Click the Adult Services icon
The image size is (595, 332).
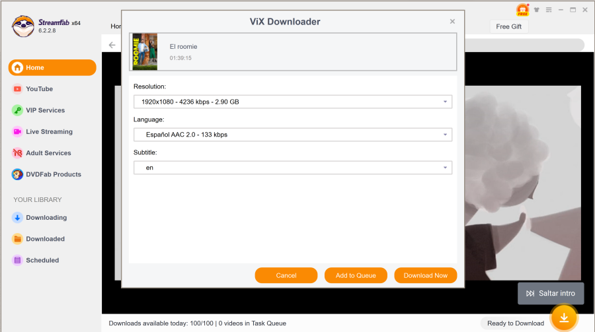coord(17,153)
